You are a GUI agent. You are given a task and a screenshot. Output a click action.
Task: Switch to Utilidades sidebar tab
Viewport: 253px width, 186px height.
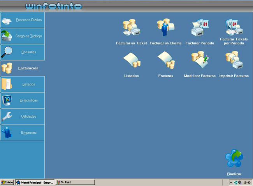[23, 116]
